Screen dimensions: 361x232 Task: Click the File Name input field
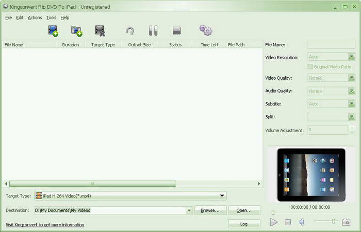331,45
